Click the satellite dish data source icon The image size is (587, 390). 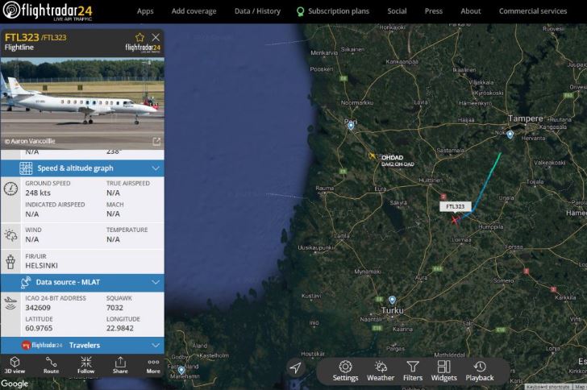(x=26, y=282)
